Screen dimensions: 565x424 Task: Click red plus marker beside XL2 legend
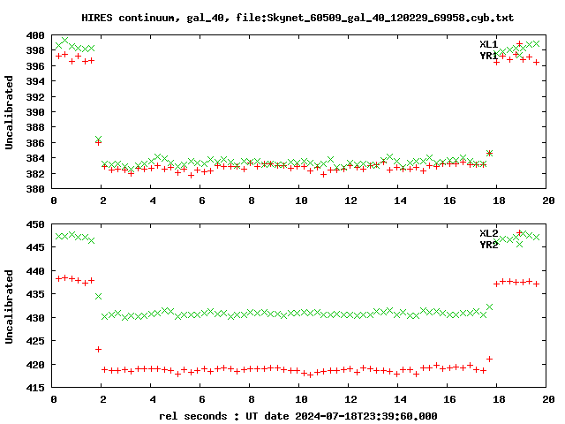pyautogui.click(x=519, y=233)
